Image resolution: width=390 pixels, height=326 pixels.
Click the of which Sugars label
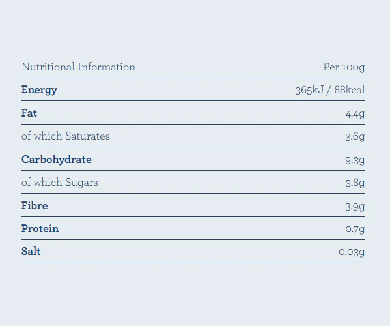(60, 183)
